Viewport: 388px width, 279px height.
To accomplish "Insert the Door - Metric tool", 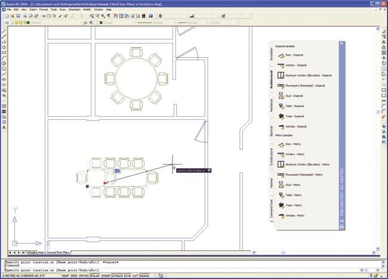I will (290, 144).
